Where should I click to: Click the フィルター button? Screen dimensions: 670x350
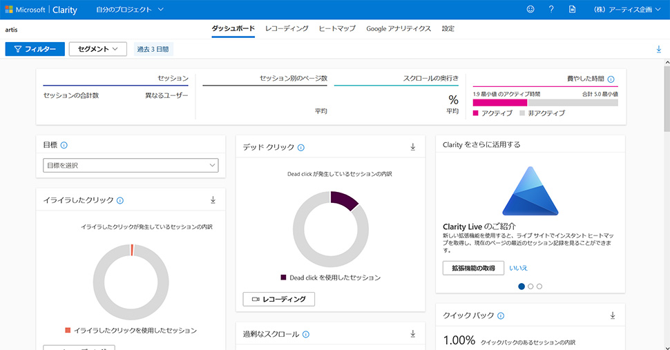point(35,49)
